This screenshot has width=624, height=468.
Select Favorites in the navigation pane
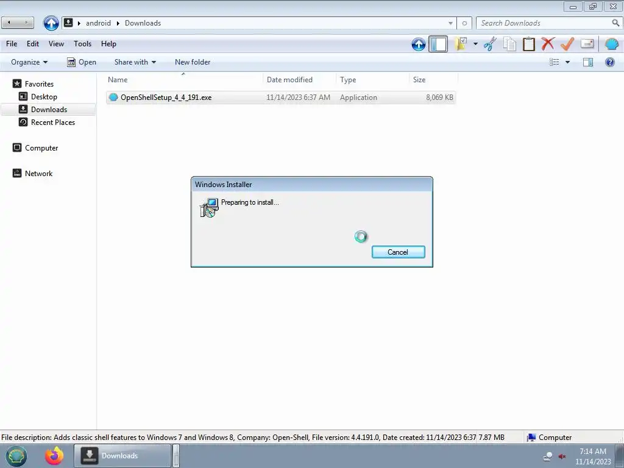pos(33,84)
